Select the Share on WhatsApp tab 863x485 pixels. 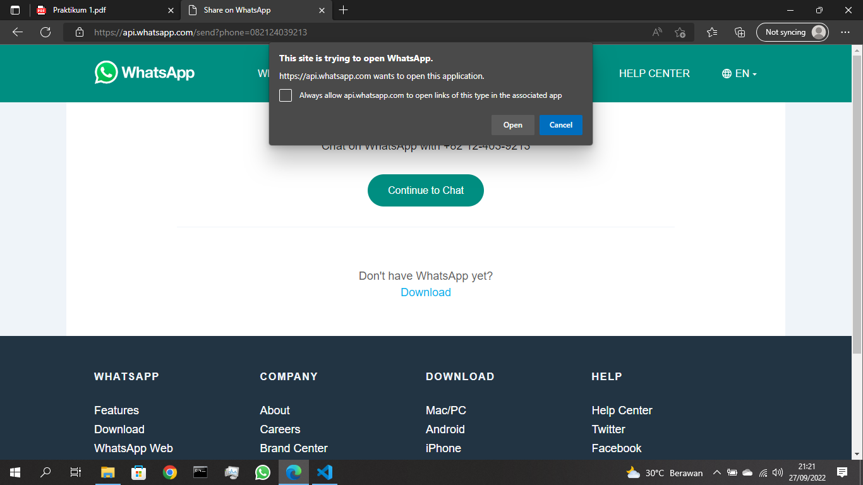pos(256,10)
